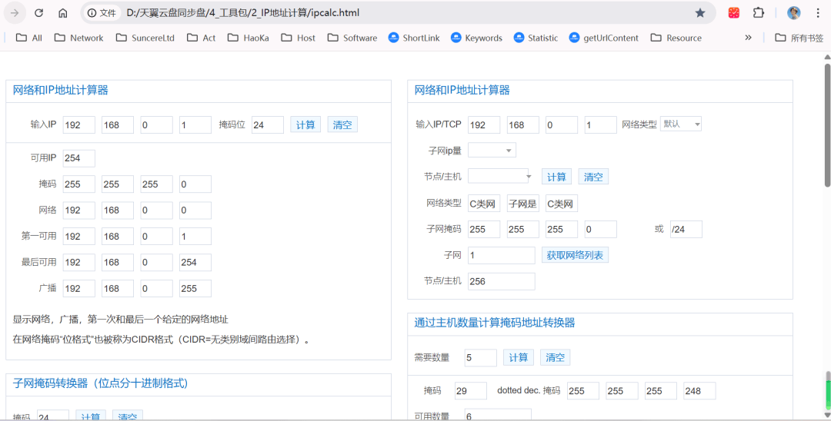
Task: Open the 所有书签 folder
Action: click(799, 38)
